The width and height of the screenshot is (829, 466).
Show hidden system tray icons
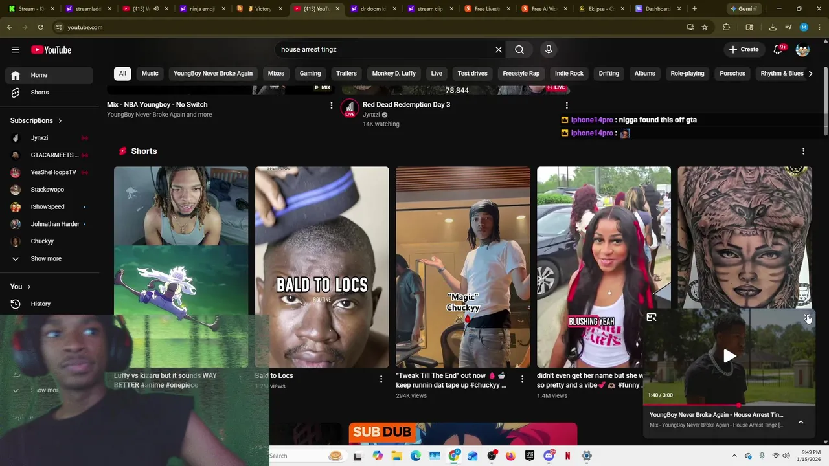734,456
